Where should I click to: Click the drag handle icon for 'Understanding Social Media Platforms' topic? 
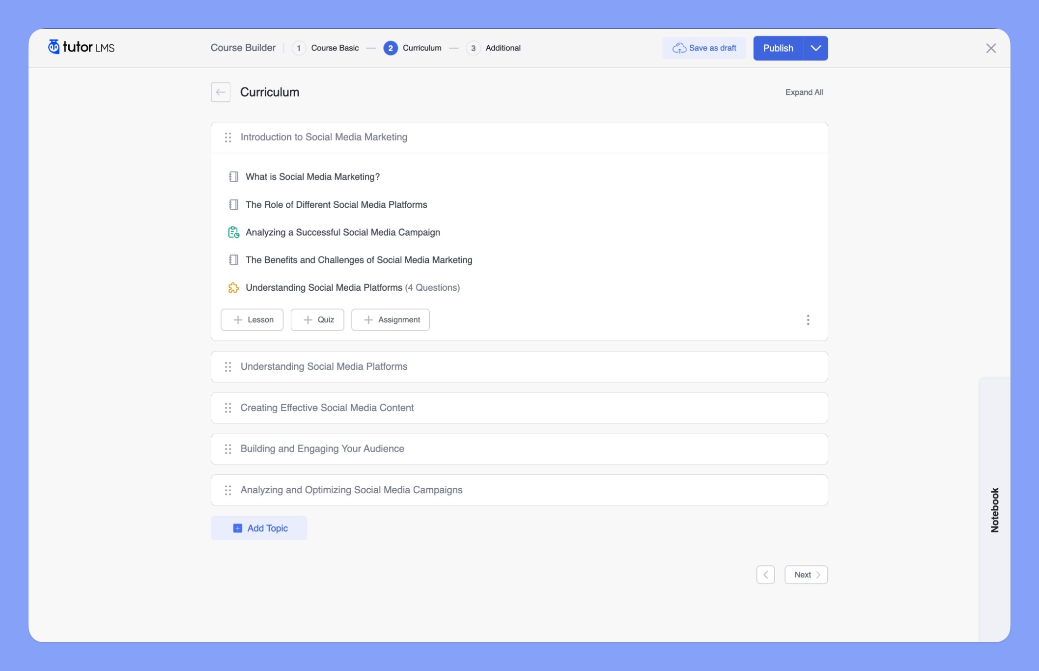coord(228,366)
